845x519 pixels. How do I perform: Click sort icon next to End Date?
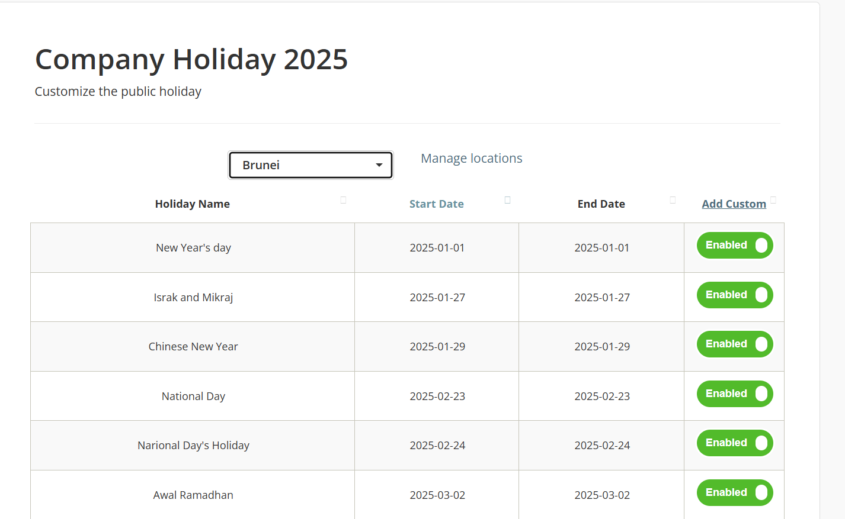[673, 200]
